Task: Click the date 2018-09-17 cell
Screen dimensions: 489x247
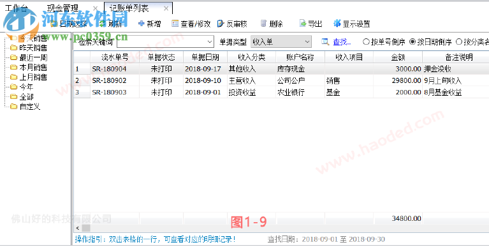Action: pos(205,69)
